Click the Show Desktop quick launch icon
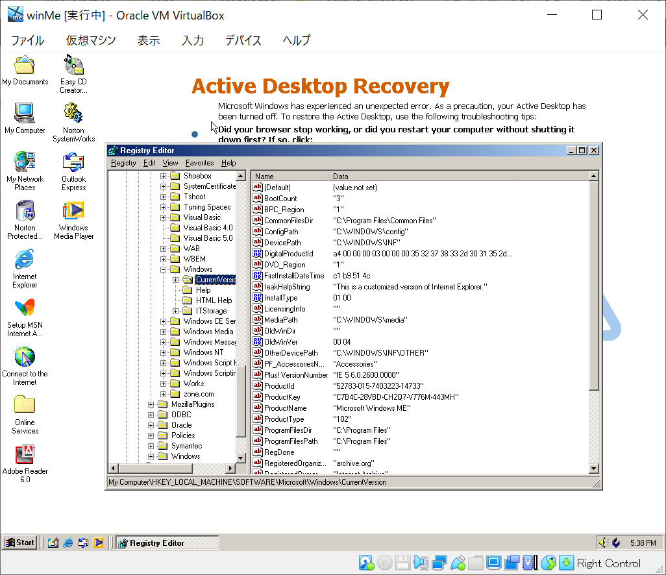 tap(53, 543)
